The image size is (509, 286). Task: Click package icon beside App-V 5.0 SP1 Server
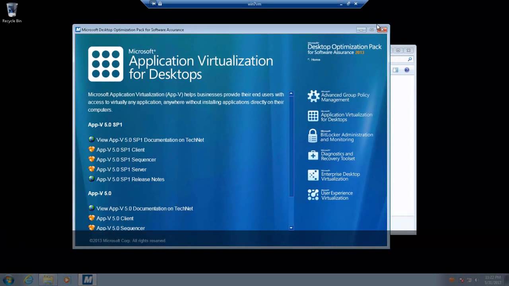91,169
